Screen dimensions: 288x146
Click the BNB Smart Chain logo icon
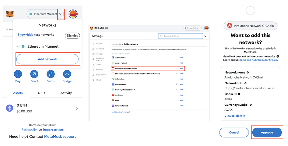click(113, 74)
